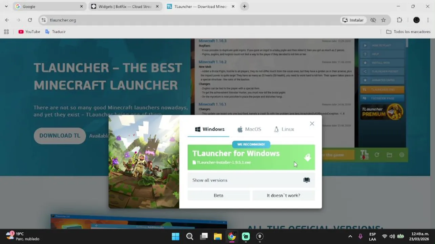Click the book icon beside Show all versions

coord(307,180)
